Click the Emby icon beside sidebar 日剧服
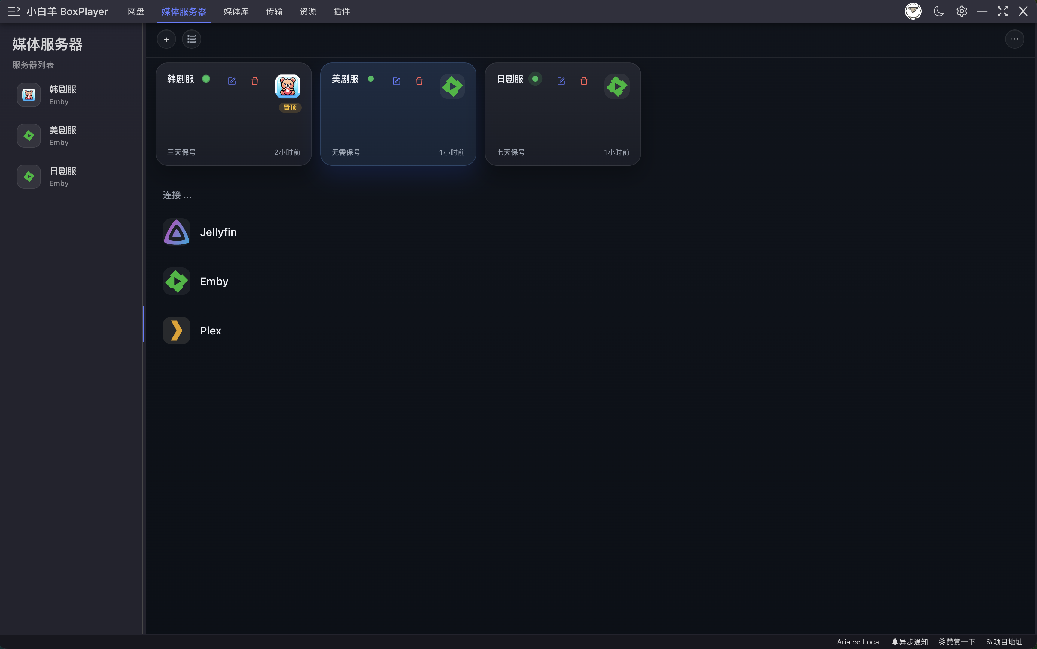Viewport: 1037px width, 649px height. [29, 177]
